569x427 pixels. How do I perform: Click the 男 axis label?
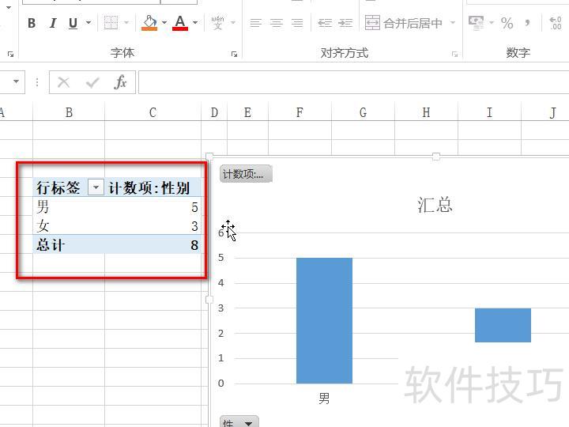coord(324,399)
